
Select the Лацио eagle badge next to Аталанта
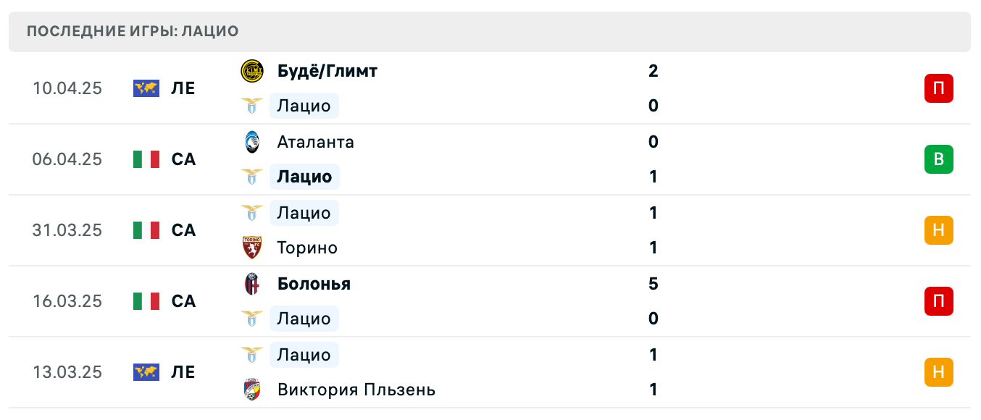pyautogui.click(x=251, y=176)
